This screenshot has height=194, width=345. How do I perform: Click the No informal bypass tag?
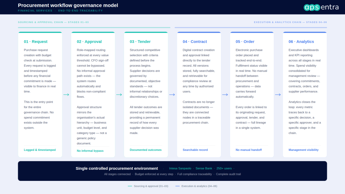click(90, 151)
